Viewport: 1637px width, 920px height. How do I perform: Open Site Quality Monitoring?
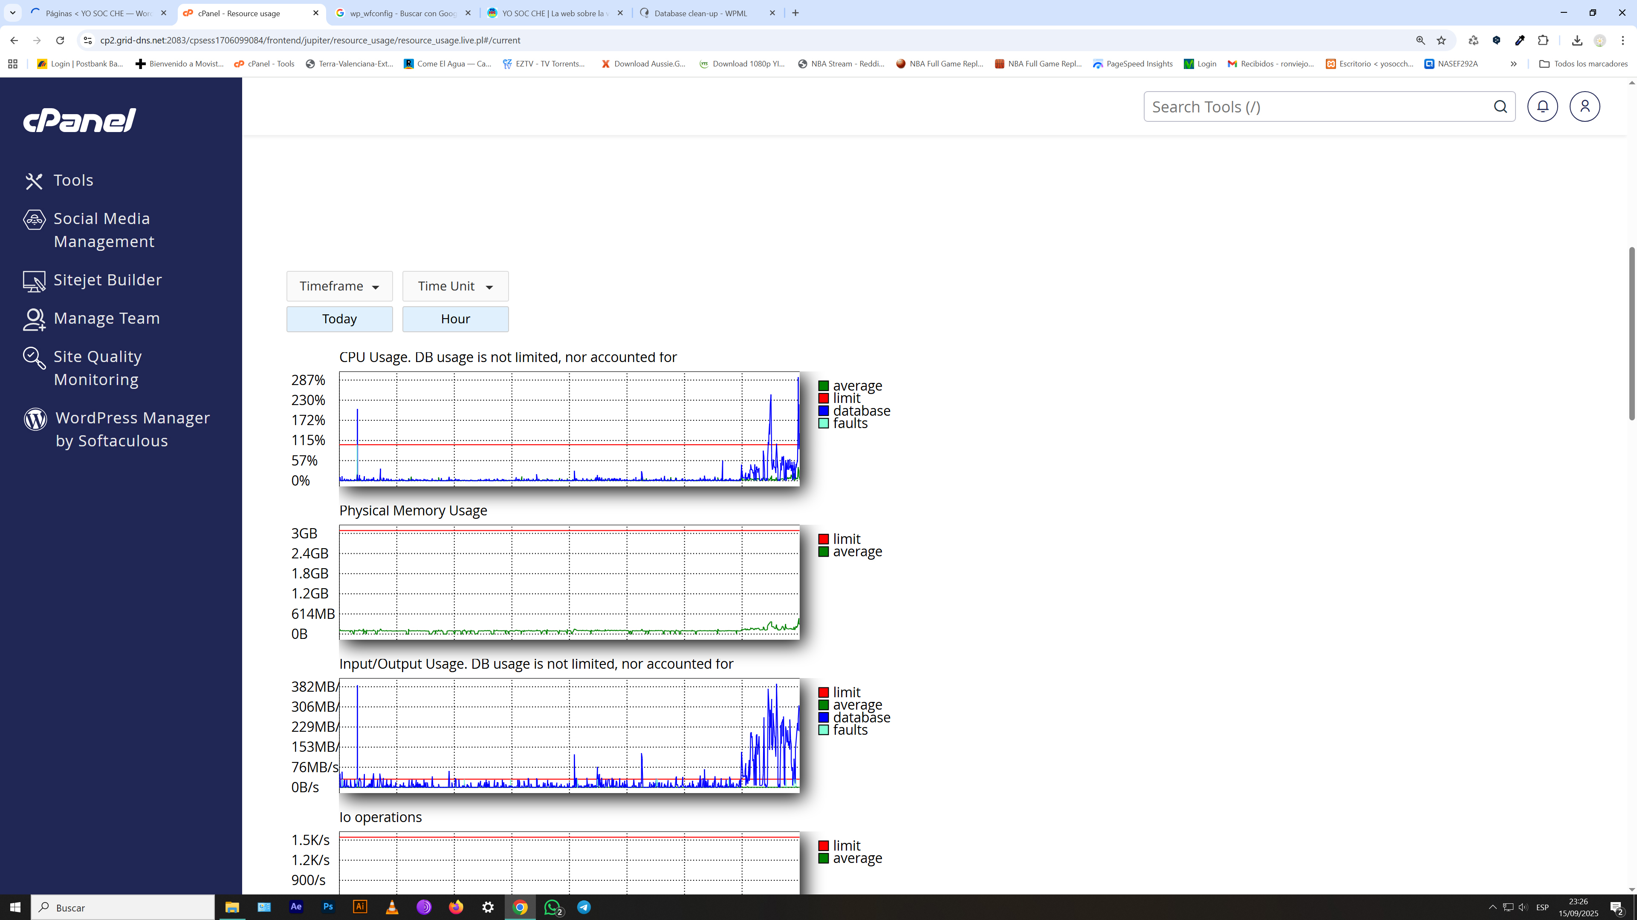[97, 368]
